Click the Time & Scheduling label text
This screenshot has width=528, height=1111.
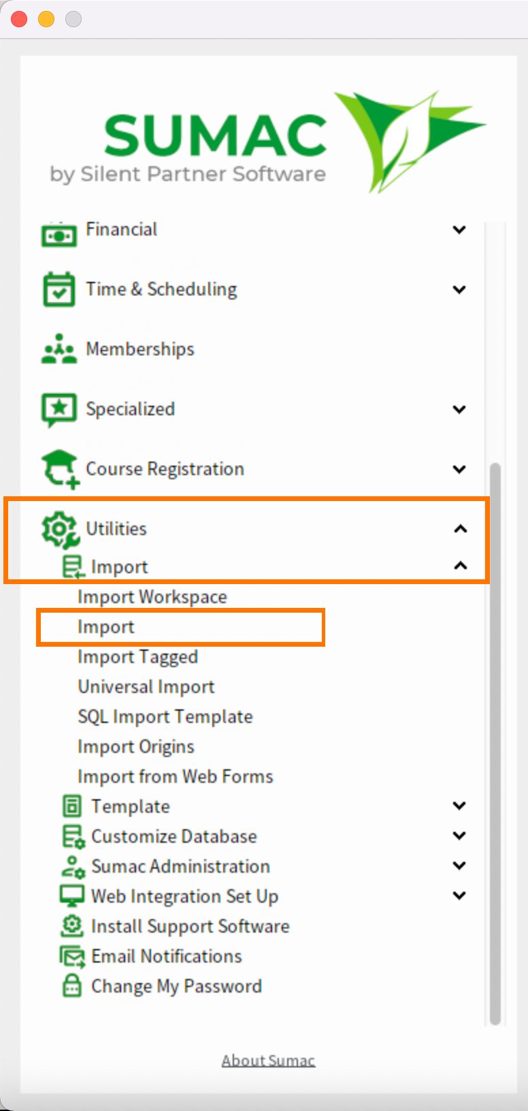[161, 289]
